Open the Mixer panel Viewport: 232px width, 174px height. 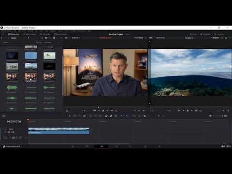point(193,34)
